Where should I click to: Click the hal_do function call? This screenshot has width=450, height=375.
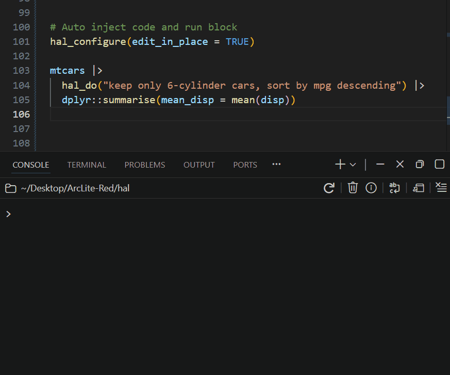pyautogui.click(x=79, y=86)
